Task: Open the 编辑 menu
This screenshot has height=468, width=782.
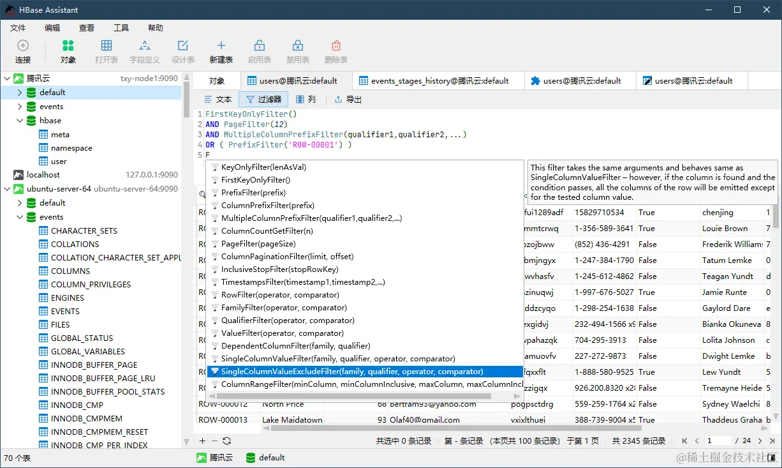Action: coord(52,28)
